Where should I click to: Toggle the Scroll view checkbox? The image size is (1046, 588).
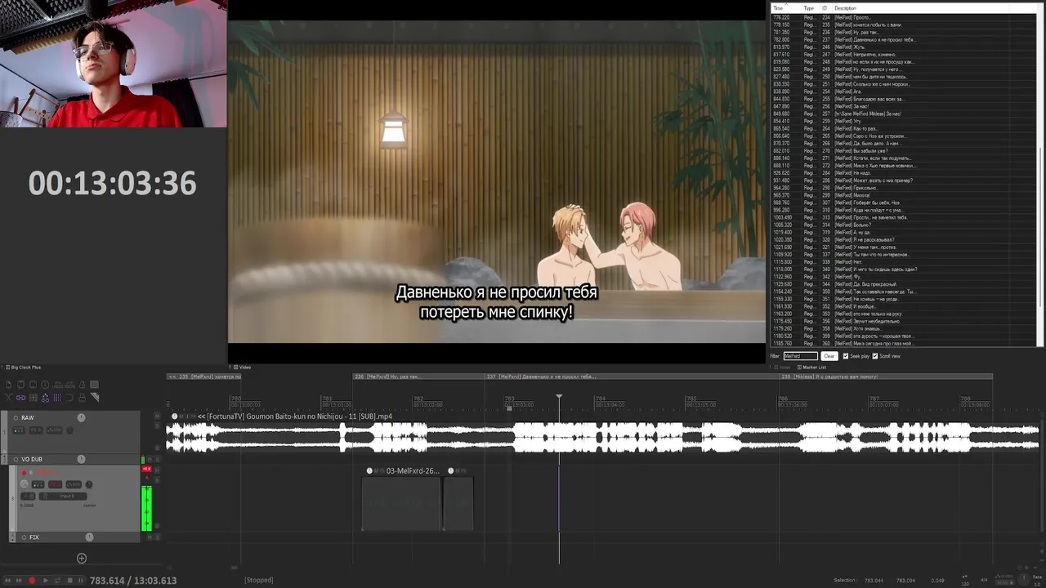(875, 356)
